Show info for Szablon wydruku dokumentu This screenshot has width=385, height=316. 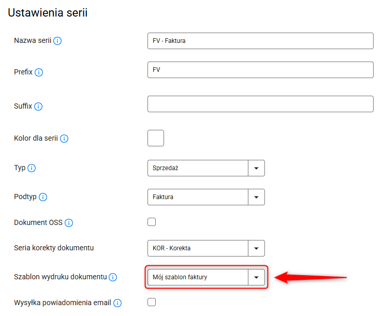(113, 277)
